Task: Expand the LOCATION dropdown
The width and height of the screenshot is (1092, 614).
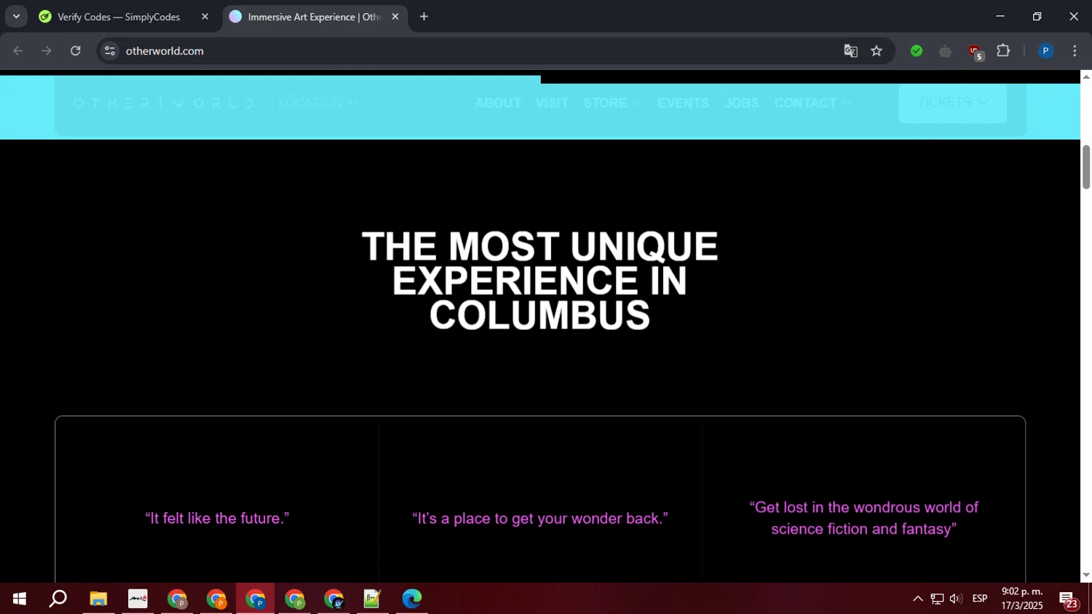Action: tap(318, 103)
